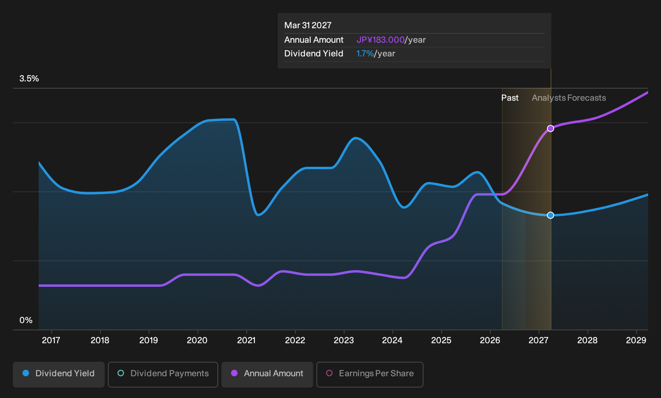661x398 pixels.
Task: Click the blue Dividend Yield legend dot
Action: pyautogui.click(x=26, y=373)
